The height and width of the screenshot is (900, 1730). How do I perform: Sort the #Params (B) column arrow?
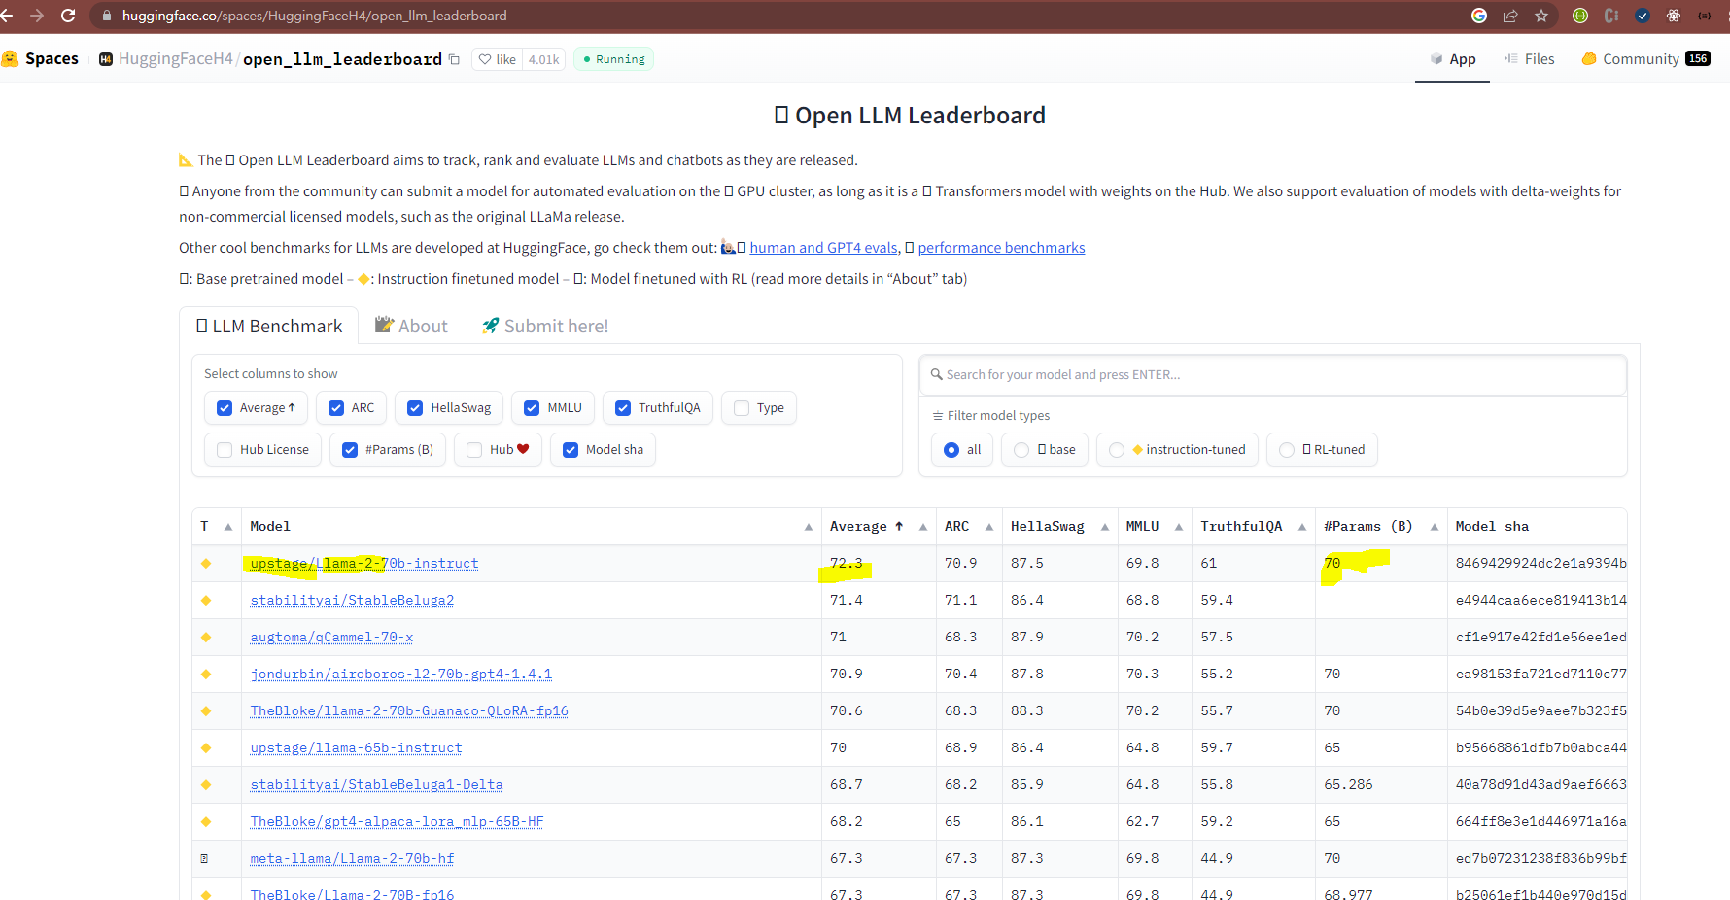(x=1435, y=527)
